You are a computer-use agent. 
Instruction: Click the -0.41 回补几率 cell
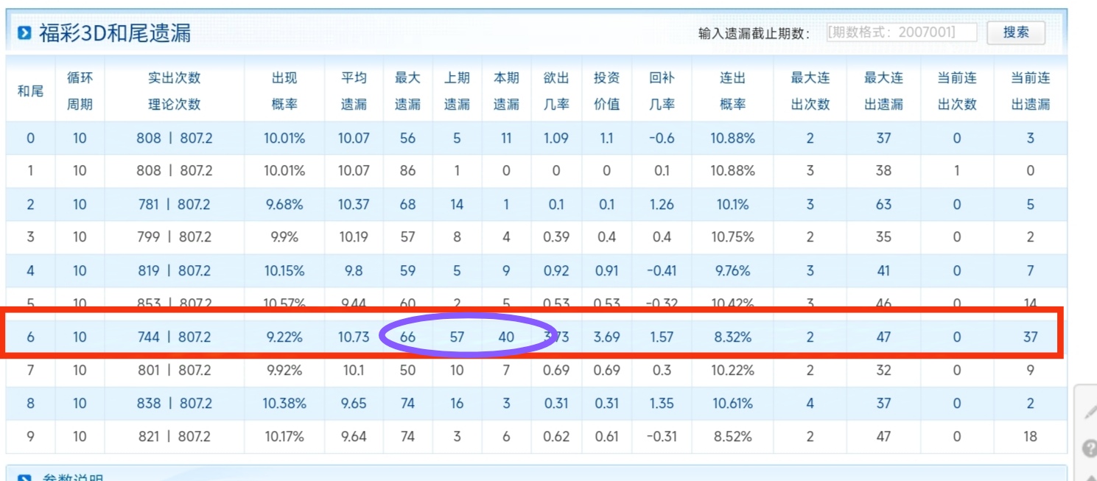[662, 270]
